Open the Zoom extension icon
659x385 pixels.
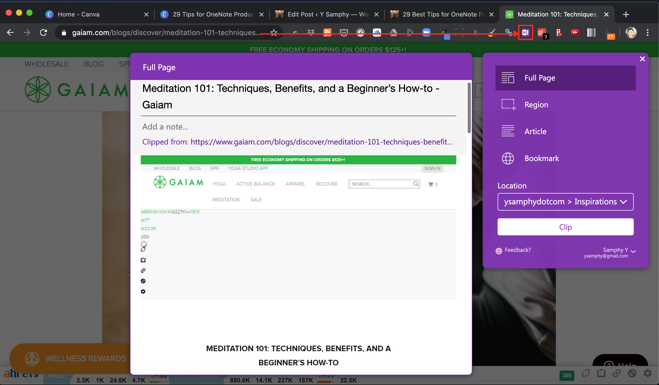click(x=426, y=33)
